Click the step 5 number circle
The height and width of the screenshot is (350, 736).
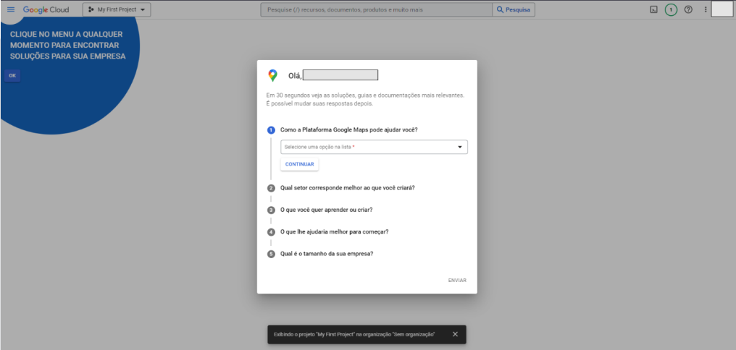[271, 254]
